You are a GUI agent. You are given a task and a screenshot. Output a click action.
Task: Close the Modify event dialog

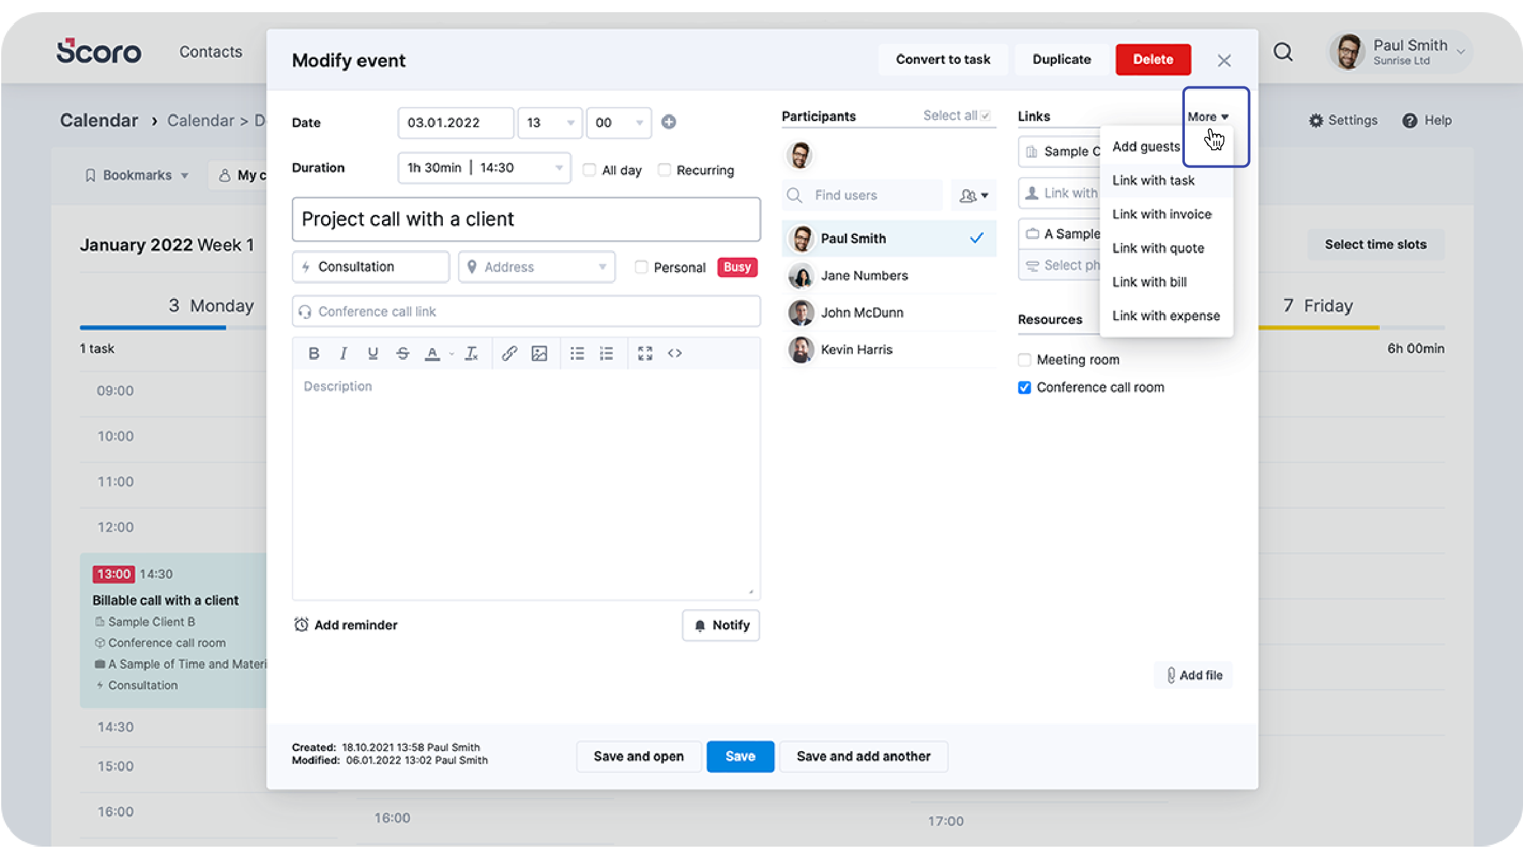(x=1224, y=60)
